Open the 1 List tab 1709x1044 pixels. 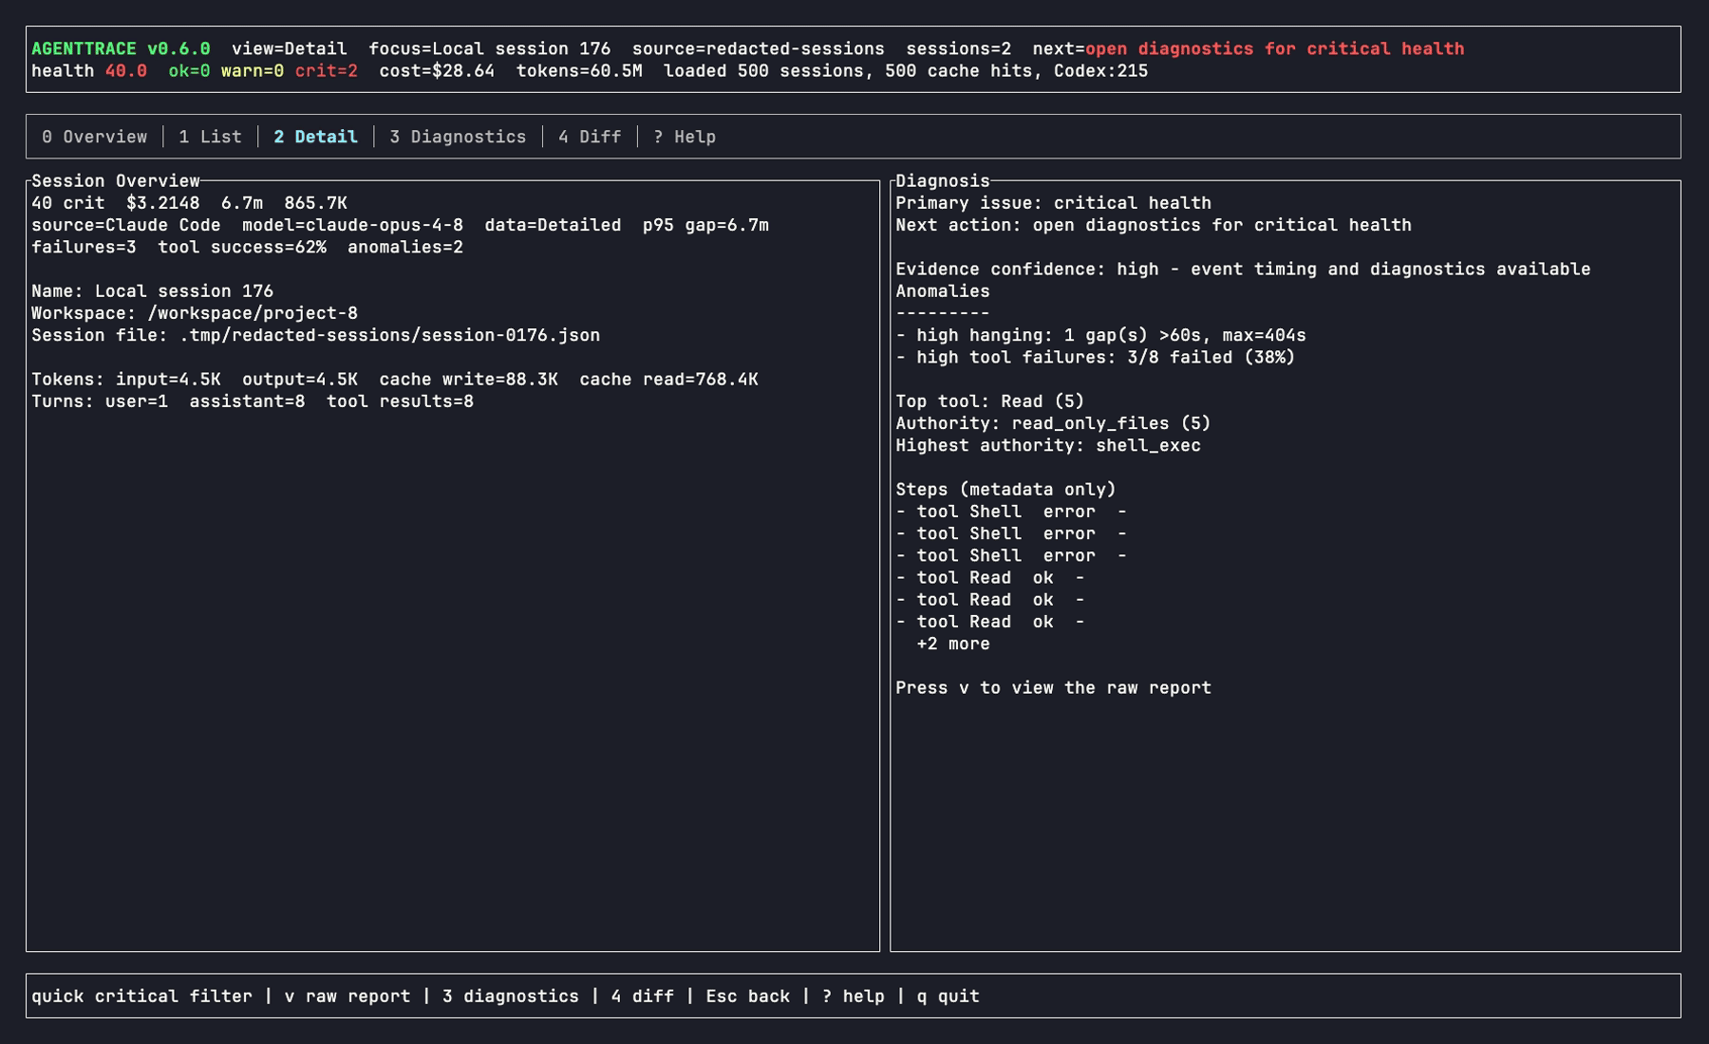(210, 137)
